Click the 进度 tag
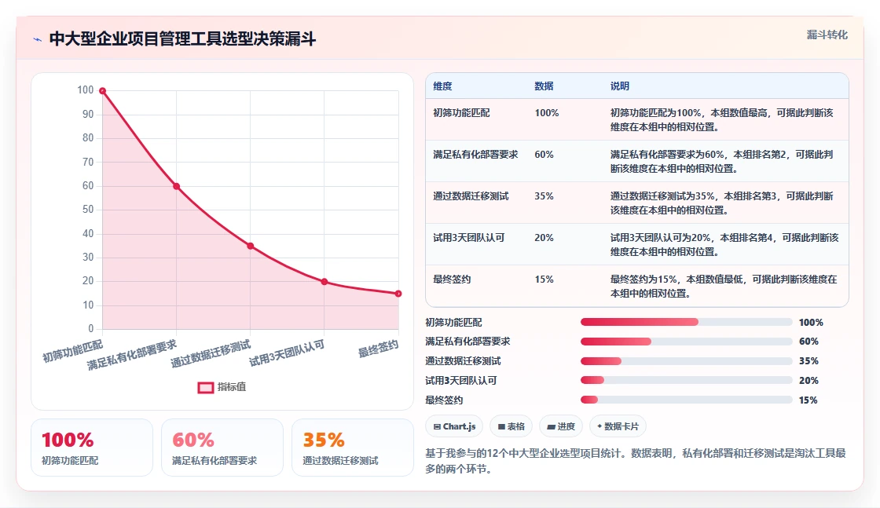This screenshot has width=880, height=508. point(561,426)
